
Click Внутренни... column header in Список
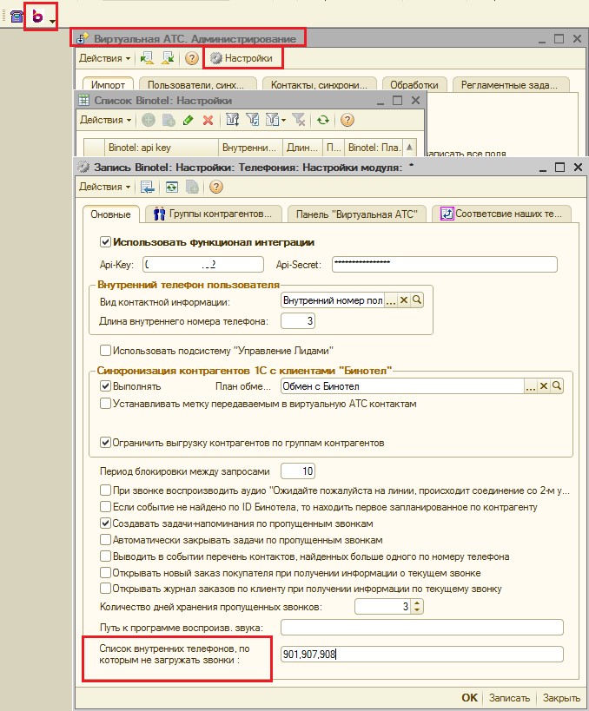tap(250, 148)
